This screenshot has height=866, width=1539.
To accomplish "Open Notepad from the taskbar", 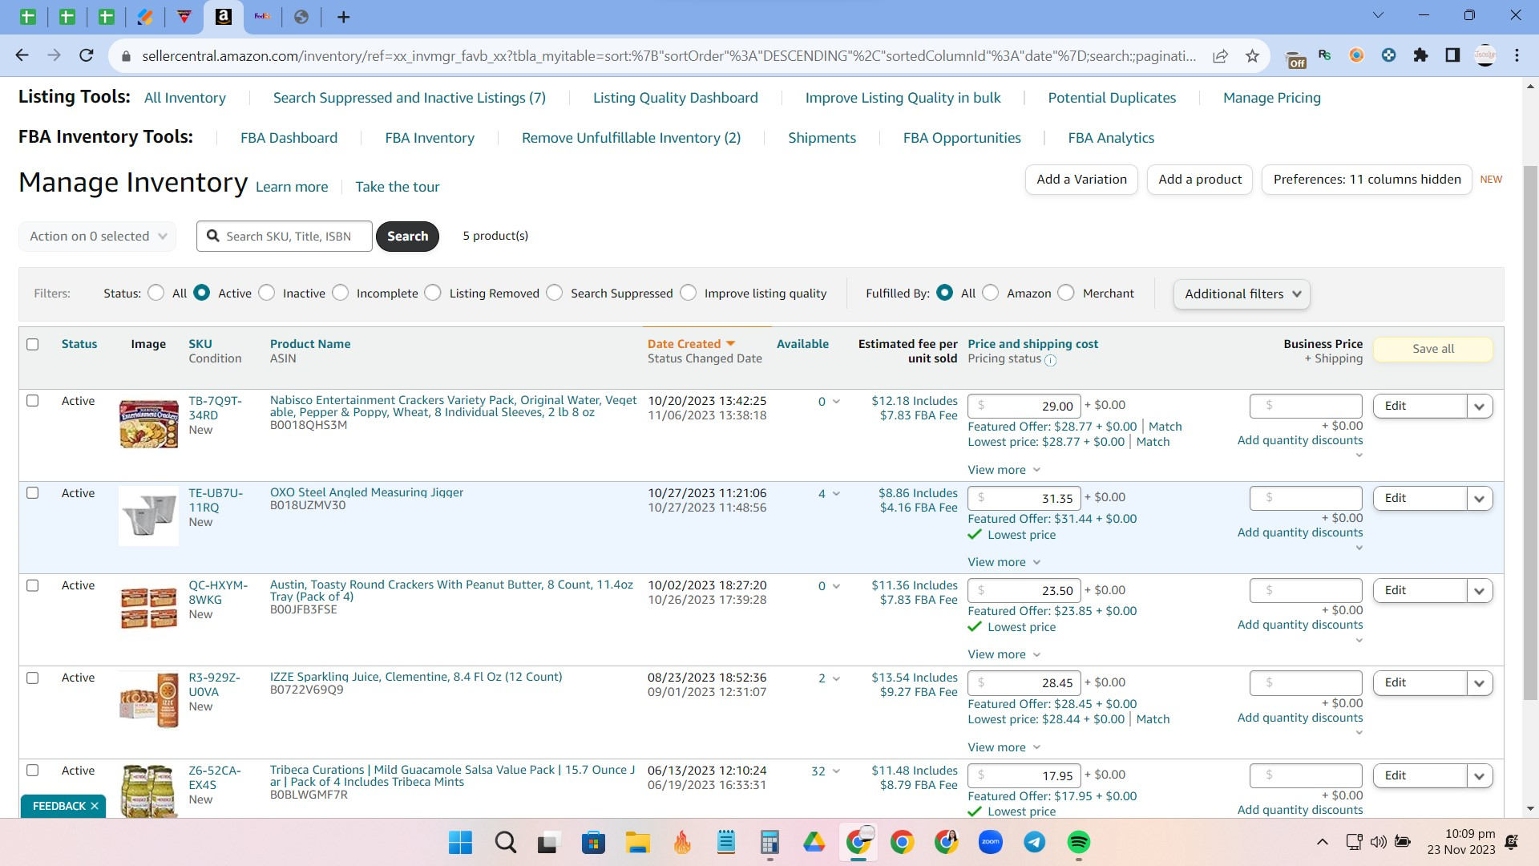I will [726, 842].
